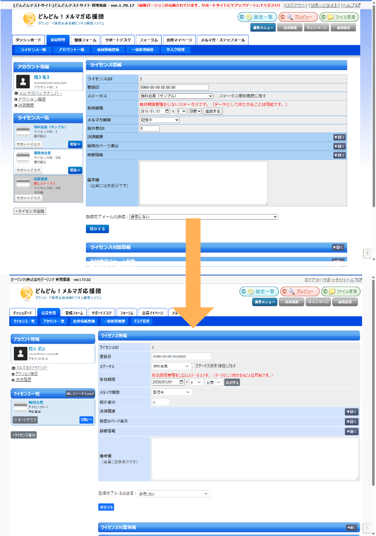The width and height of the screenshot is (376, 536).
Task: Click the 備考欄 text area in ver.1.73.02 screen
Action: [255, 458]
